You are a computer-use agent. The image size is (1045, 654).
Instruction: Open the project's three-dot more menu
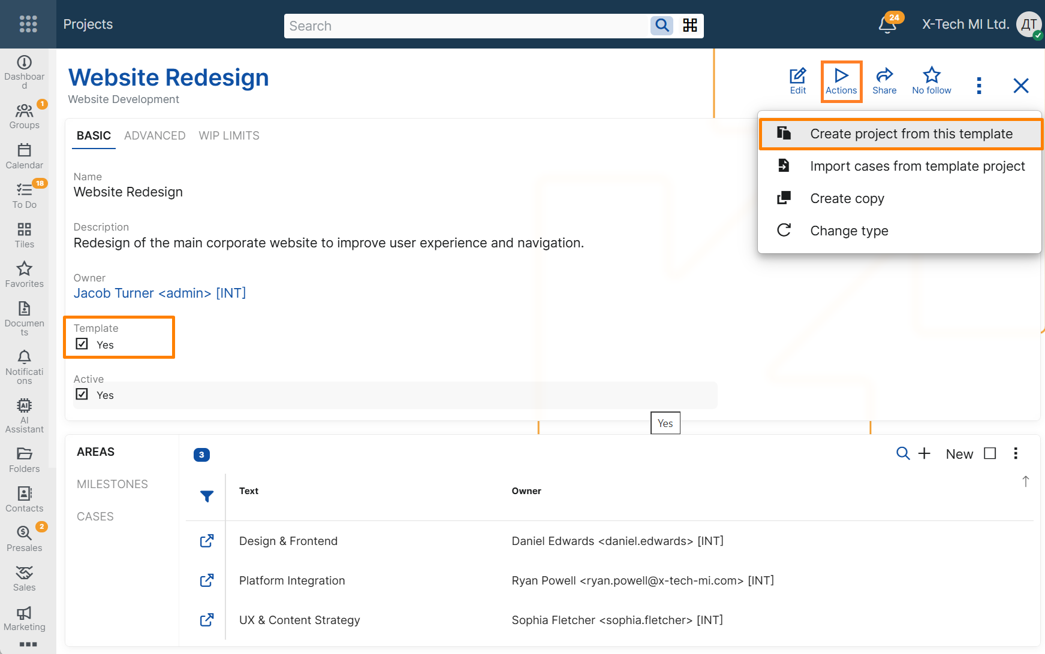tap(979, 86)
